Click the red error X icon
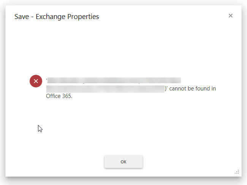 [x=36, y=81]
